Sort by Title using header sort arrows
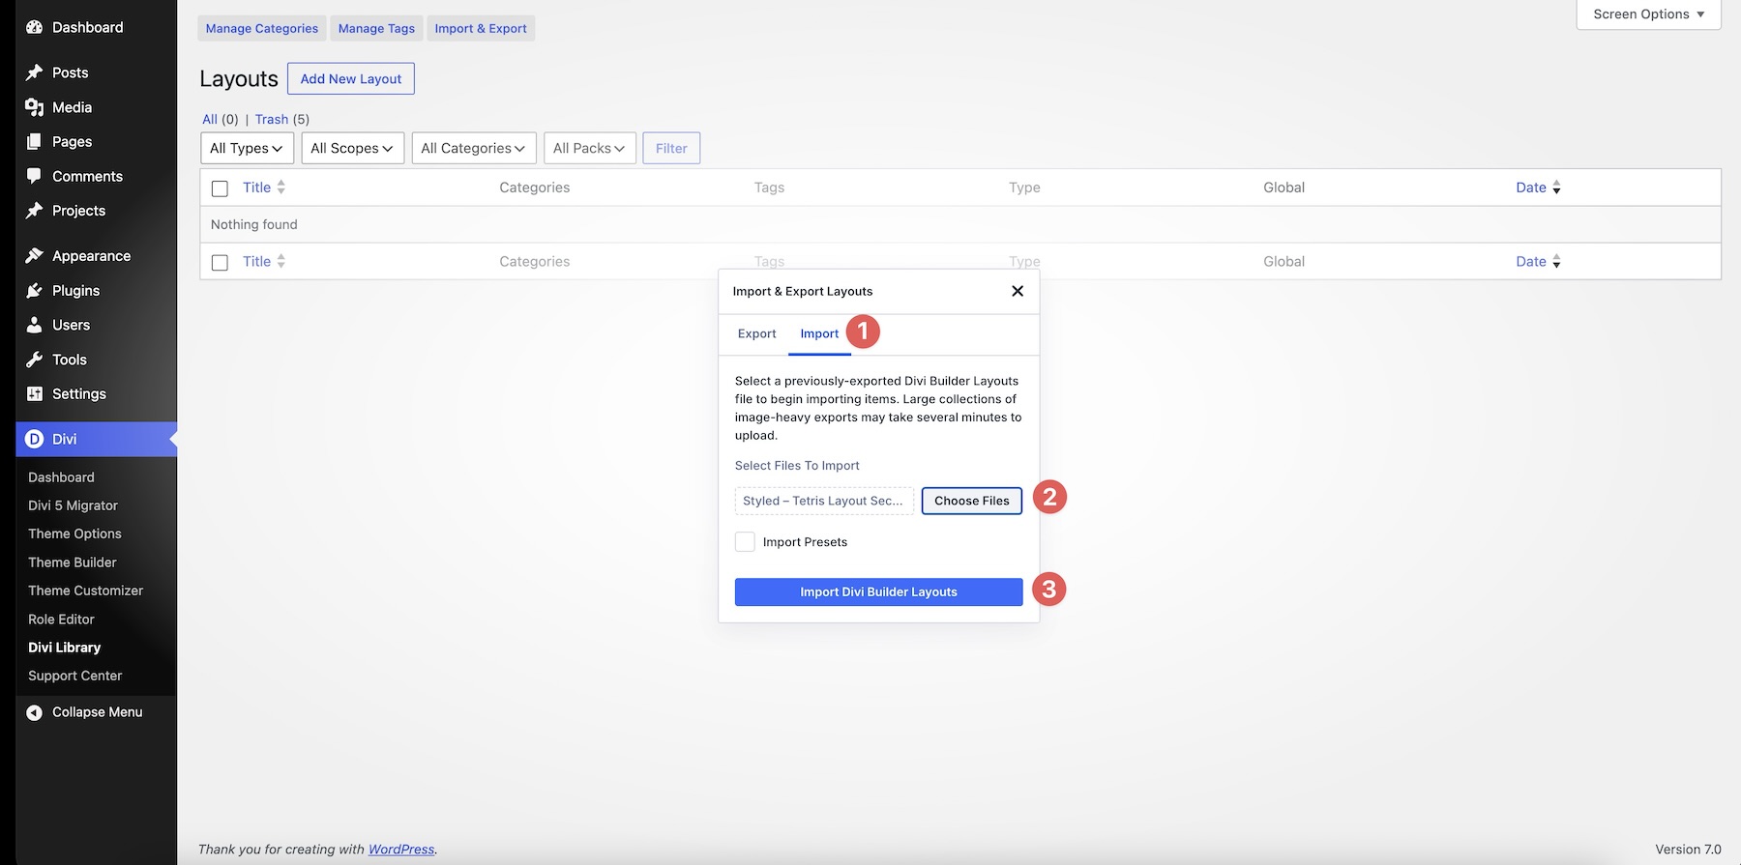The width and height of the screenshot is (1741, 865). coord(280,187)
